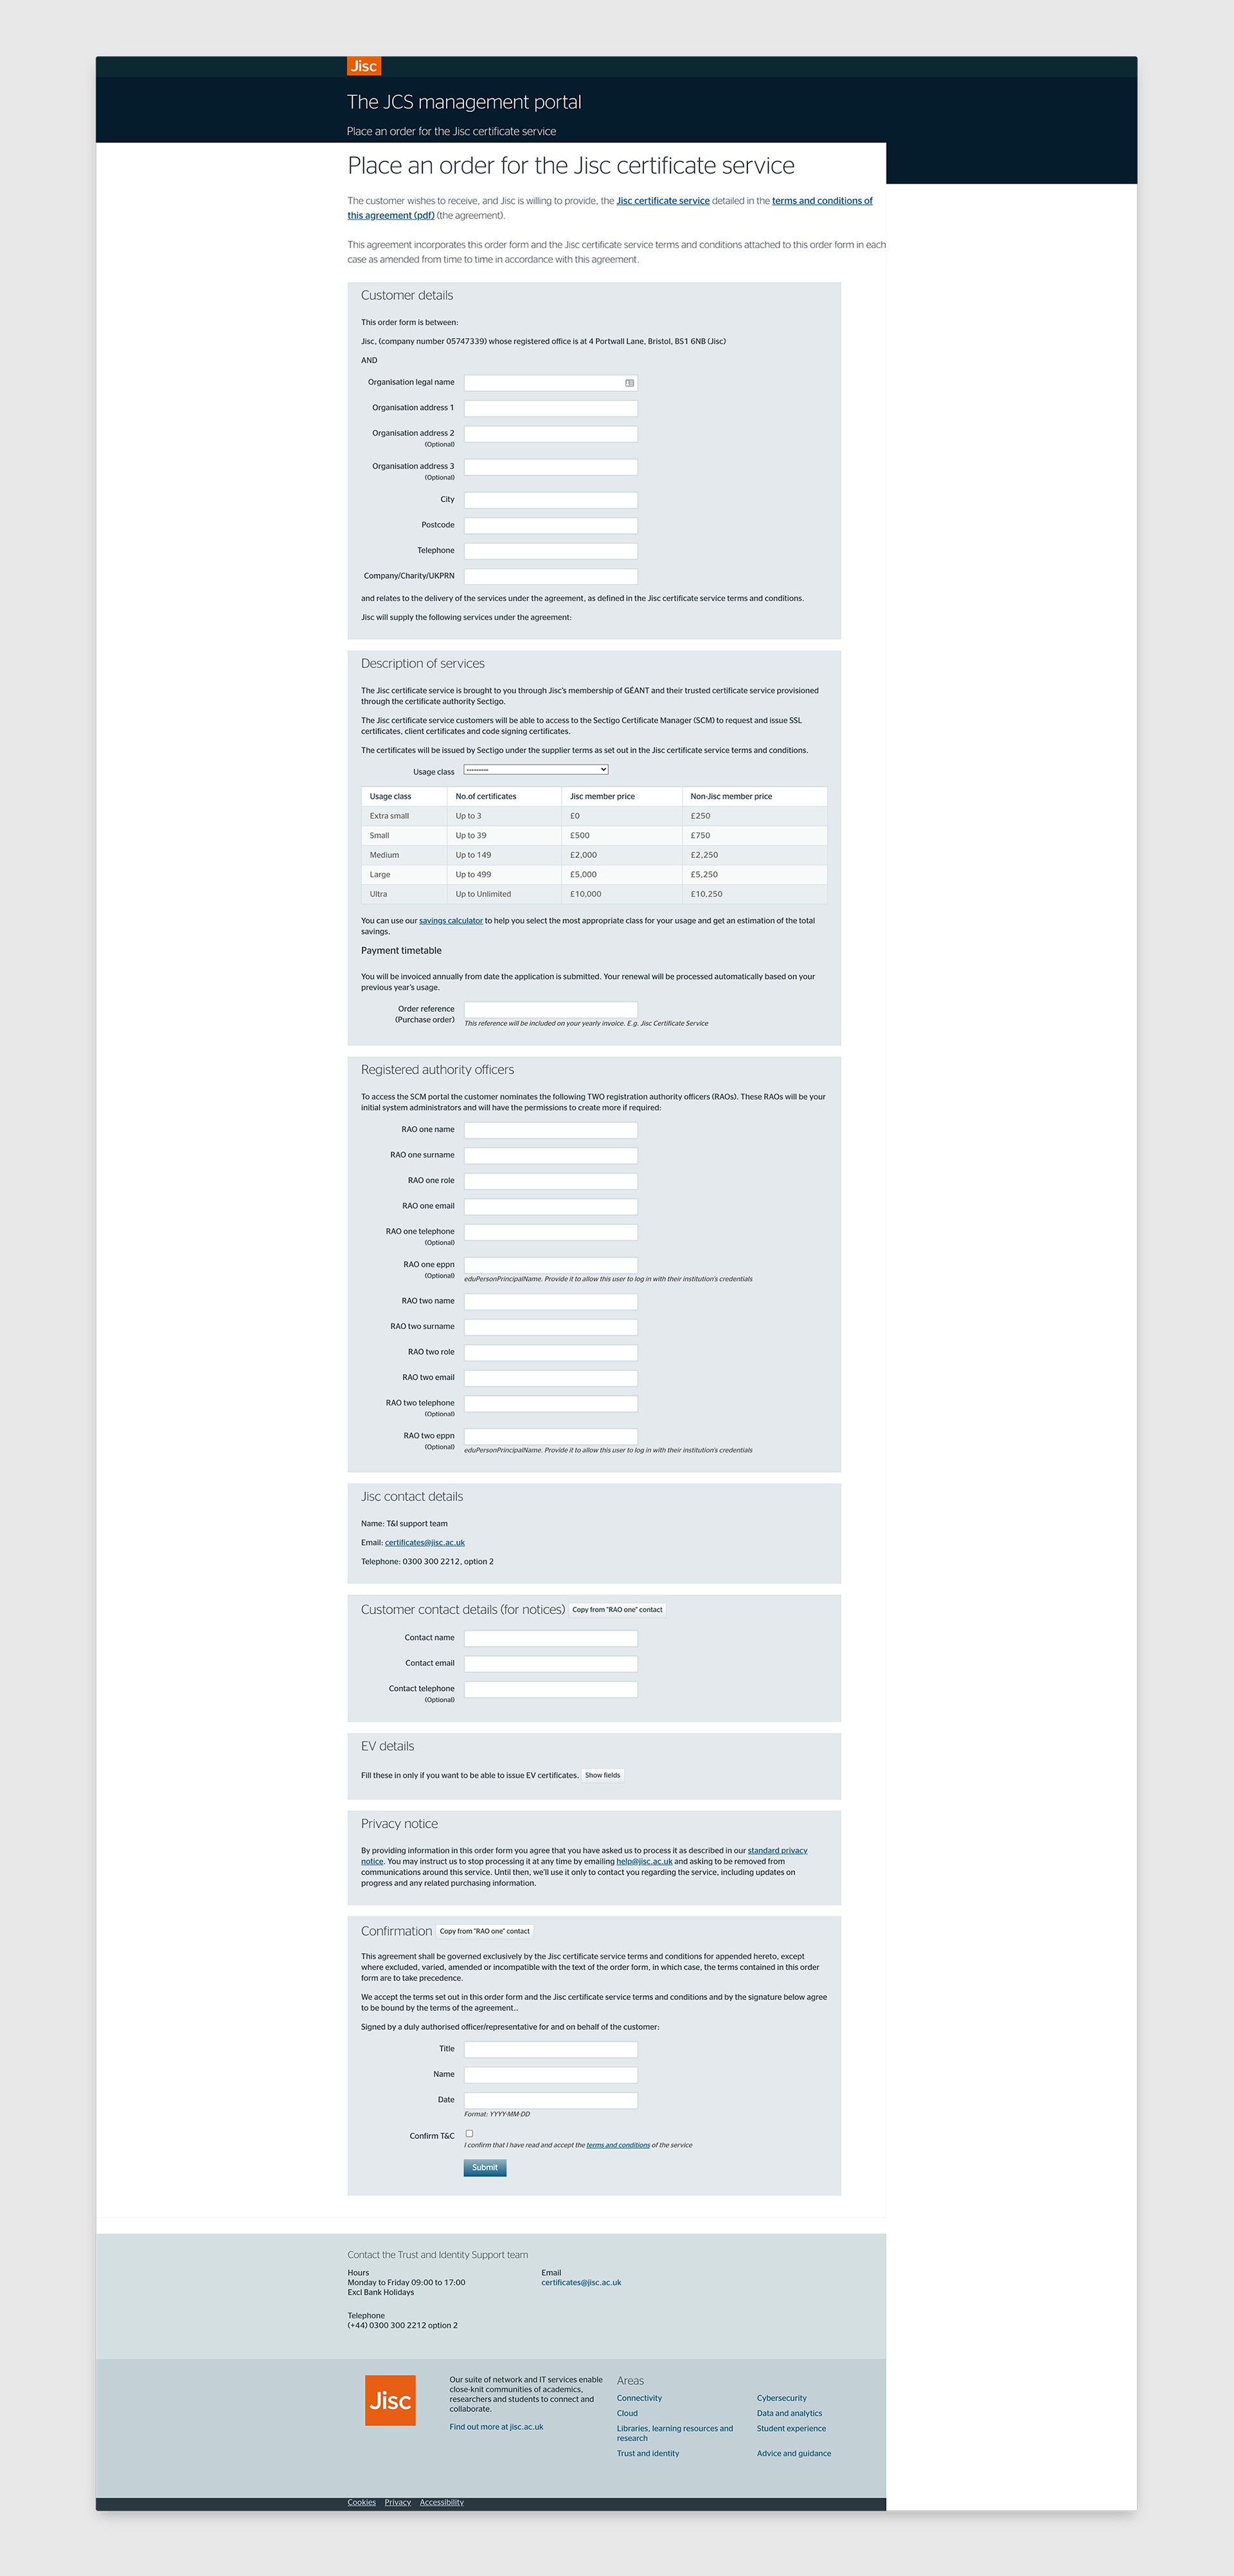This screenshot has width=1234, height=2576.
Task: Click the RAO two name field
Action: click(551, 1301)
